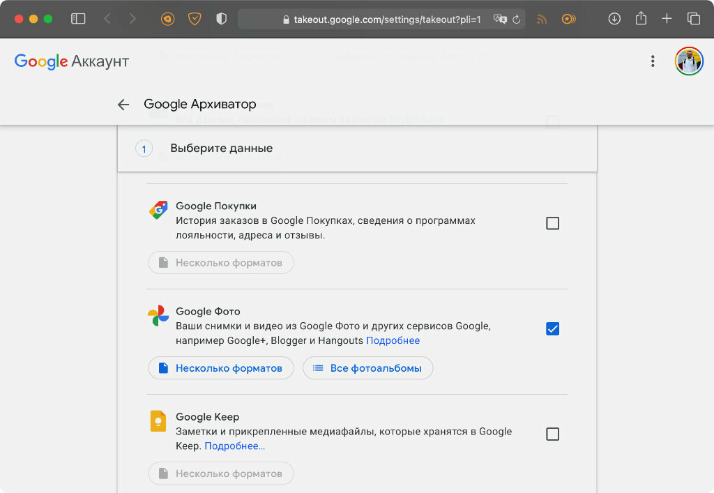Open the three-dot Google account menu
714x493 pixels.
point(653,61)
